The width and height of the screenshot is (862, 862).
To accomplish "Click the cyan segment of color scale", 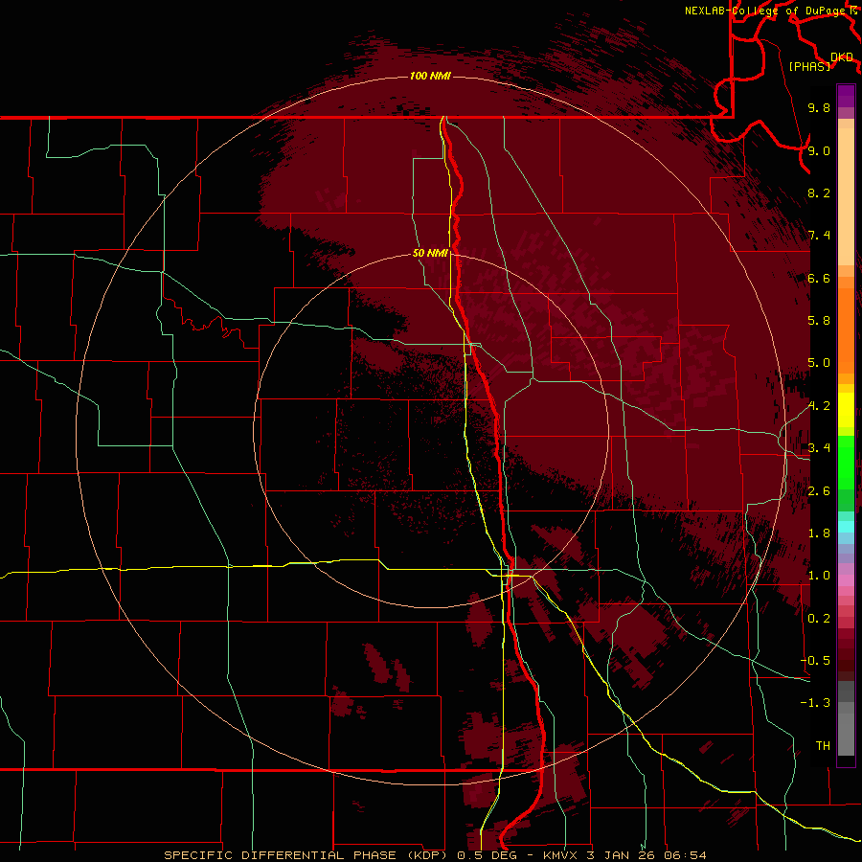I will click(x=846, y=527).
